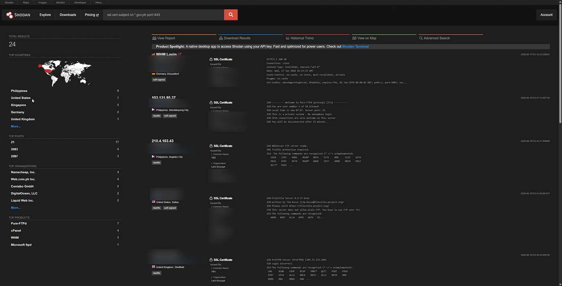Open the Downloads menu item
The image size is (562, 286).
point(68,15)
